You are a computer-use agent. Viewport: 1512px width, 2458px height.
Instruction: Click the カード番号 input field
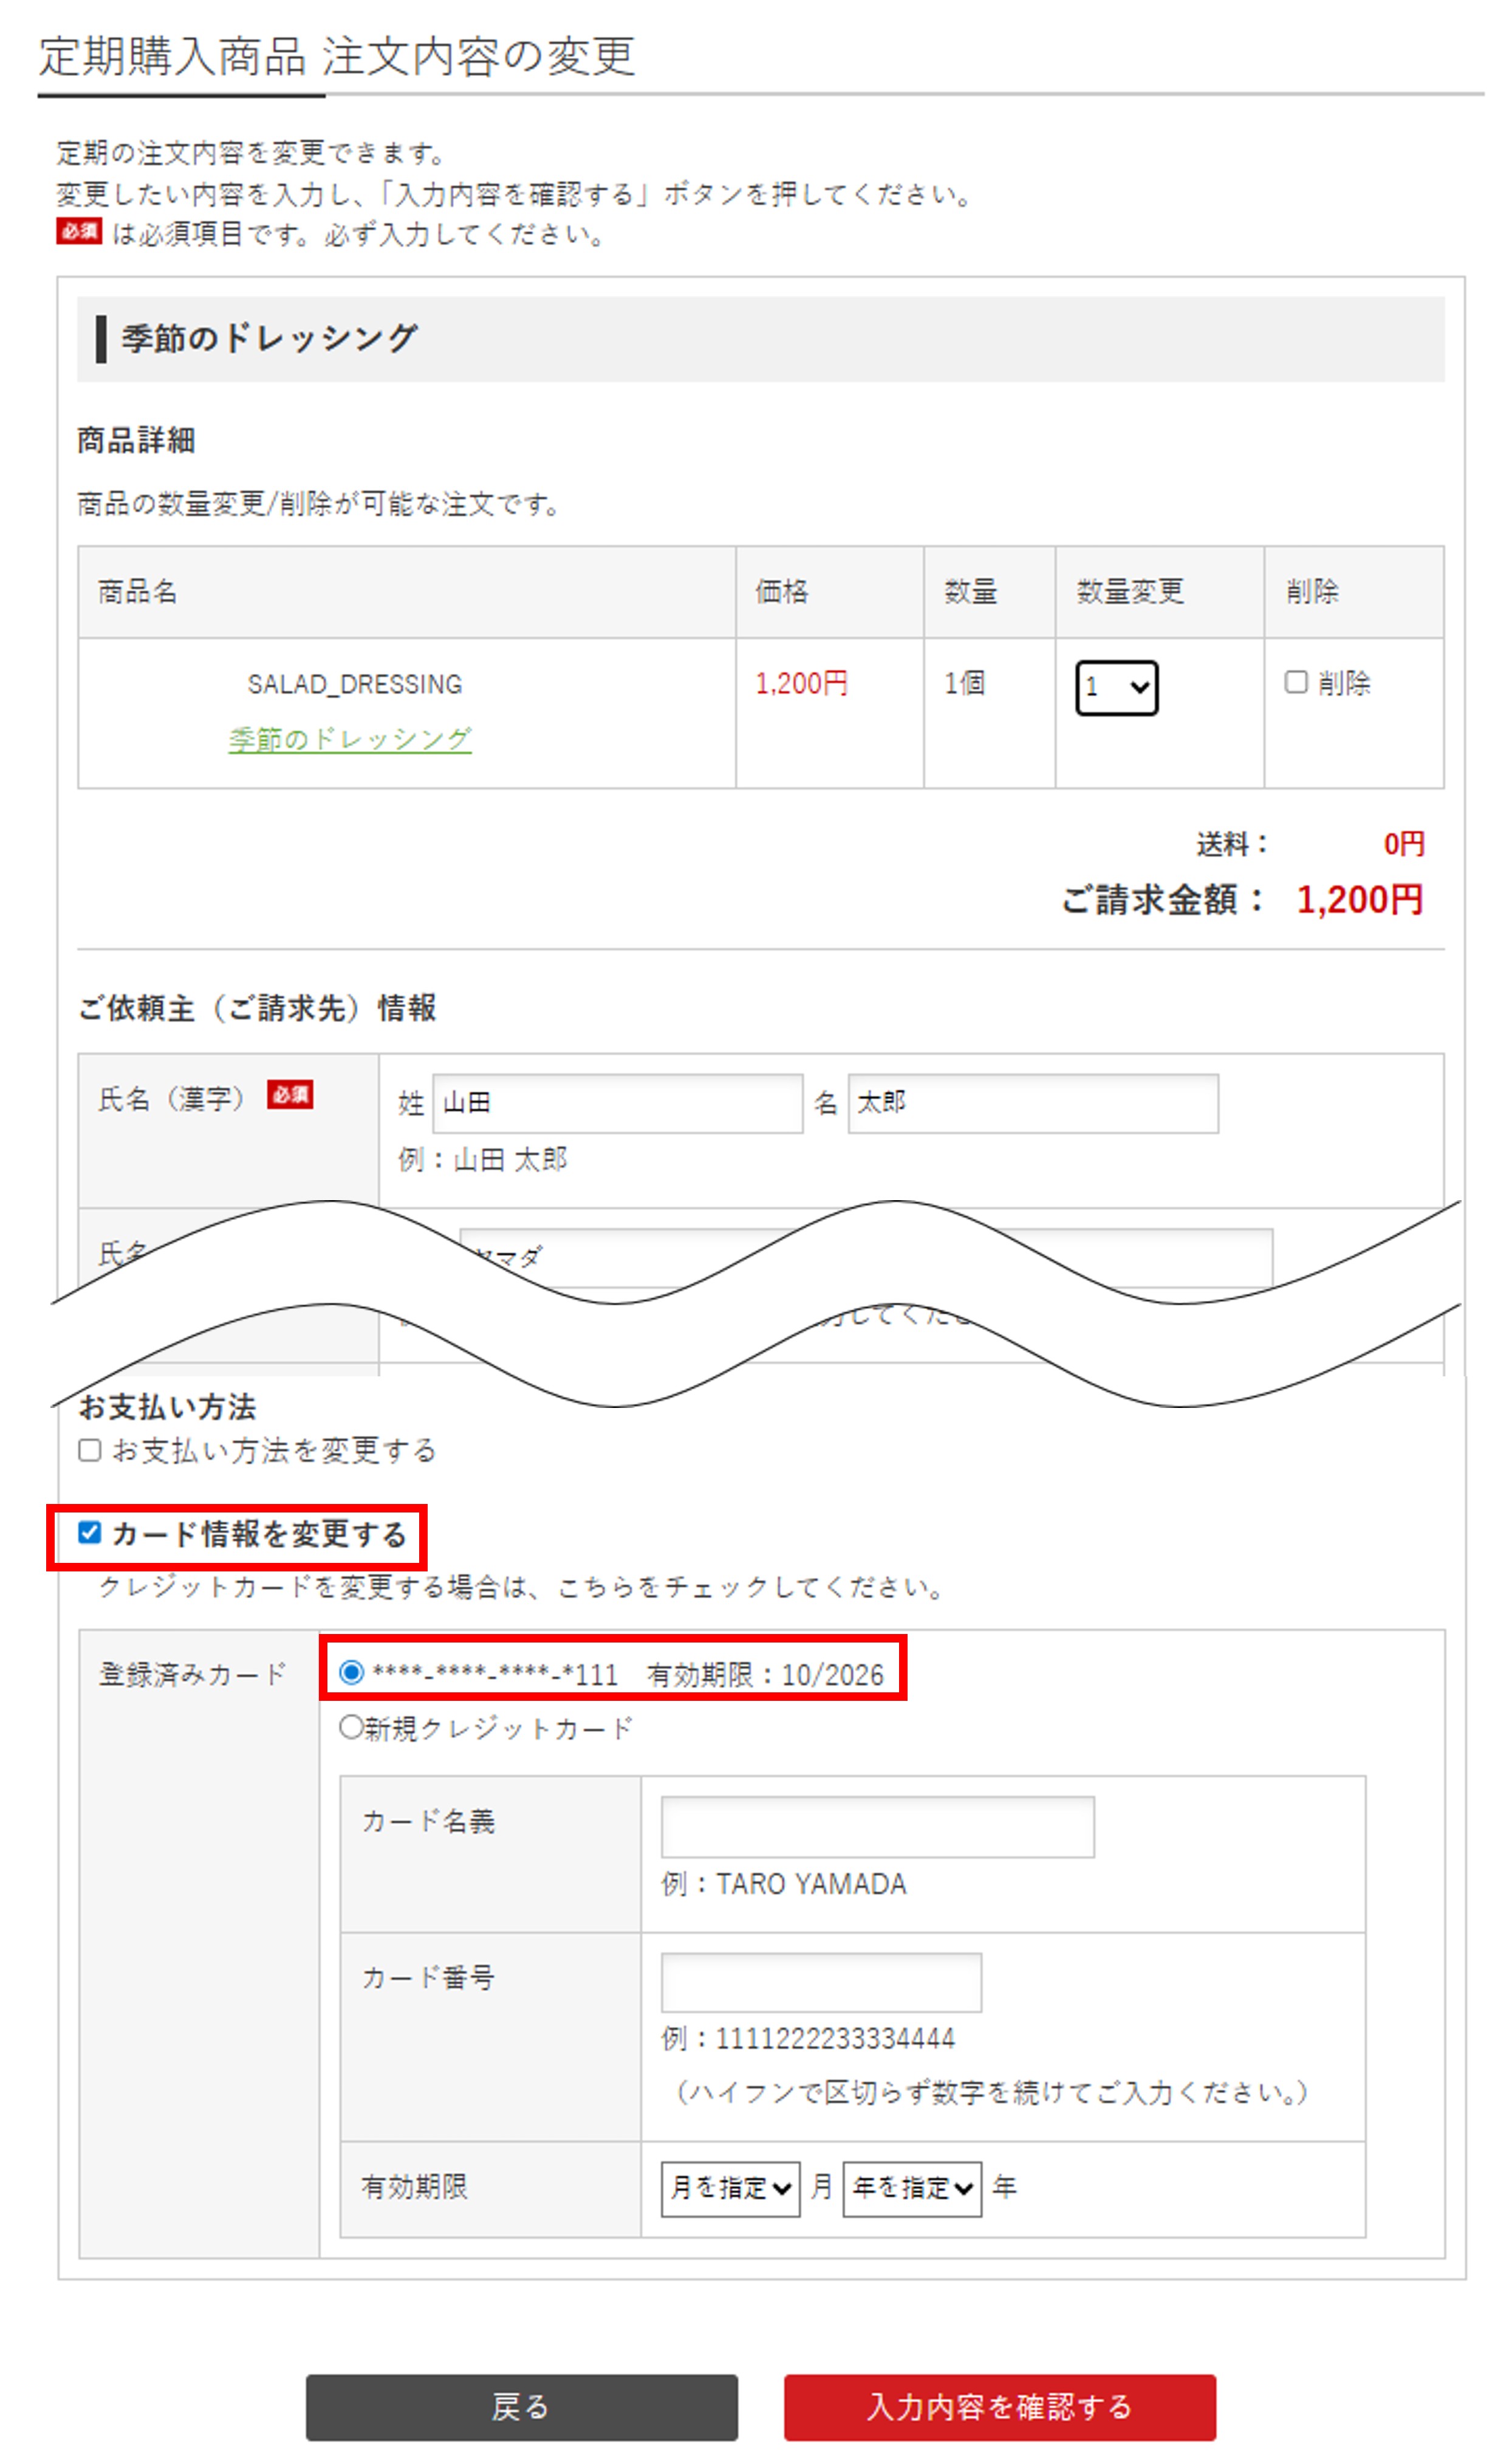pos(821,1982)
